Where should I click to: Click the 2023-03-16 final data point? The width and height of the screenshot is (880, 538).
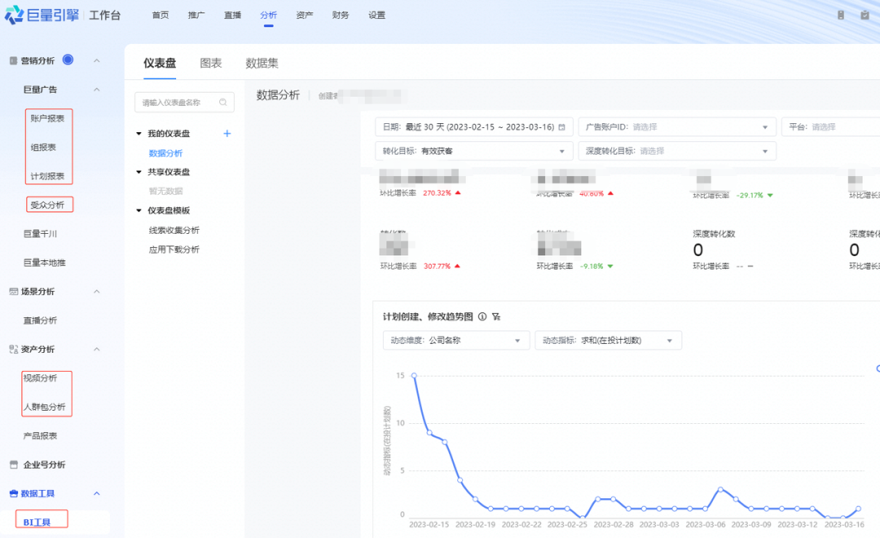pyautogui.click(x=859, y=509)
